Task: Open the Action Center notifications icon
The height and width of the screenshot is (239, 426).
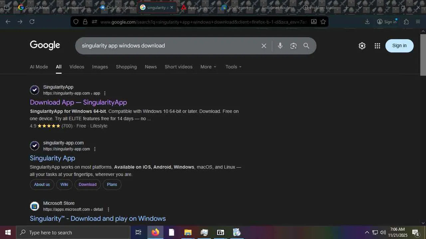Action: tap(416, 232)
